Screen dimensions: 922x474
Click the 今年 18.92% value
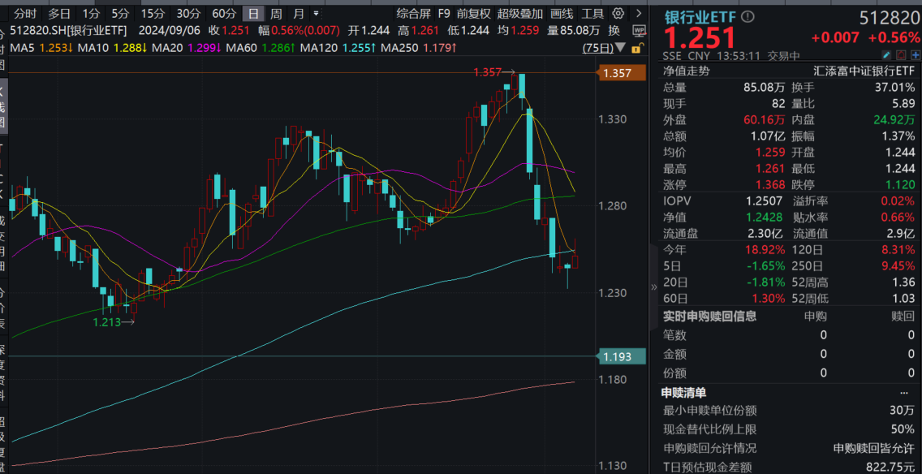767,250
